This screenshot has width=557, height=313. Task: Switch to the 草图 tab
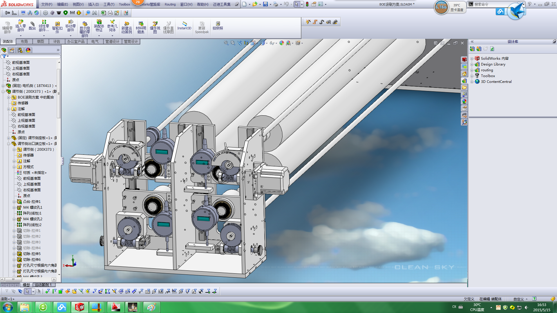(41, 41)
